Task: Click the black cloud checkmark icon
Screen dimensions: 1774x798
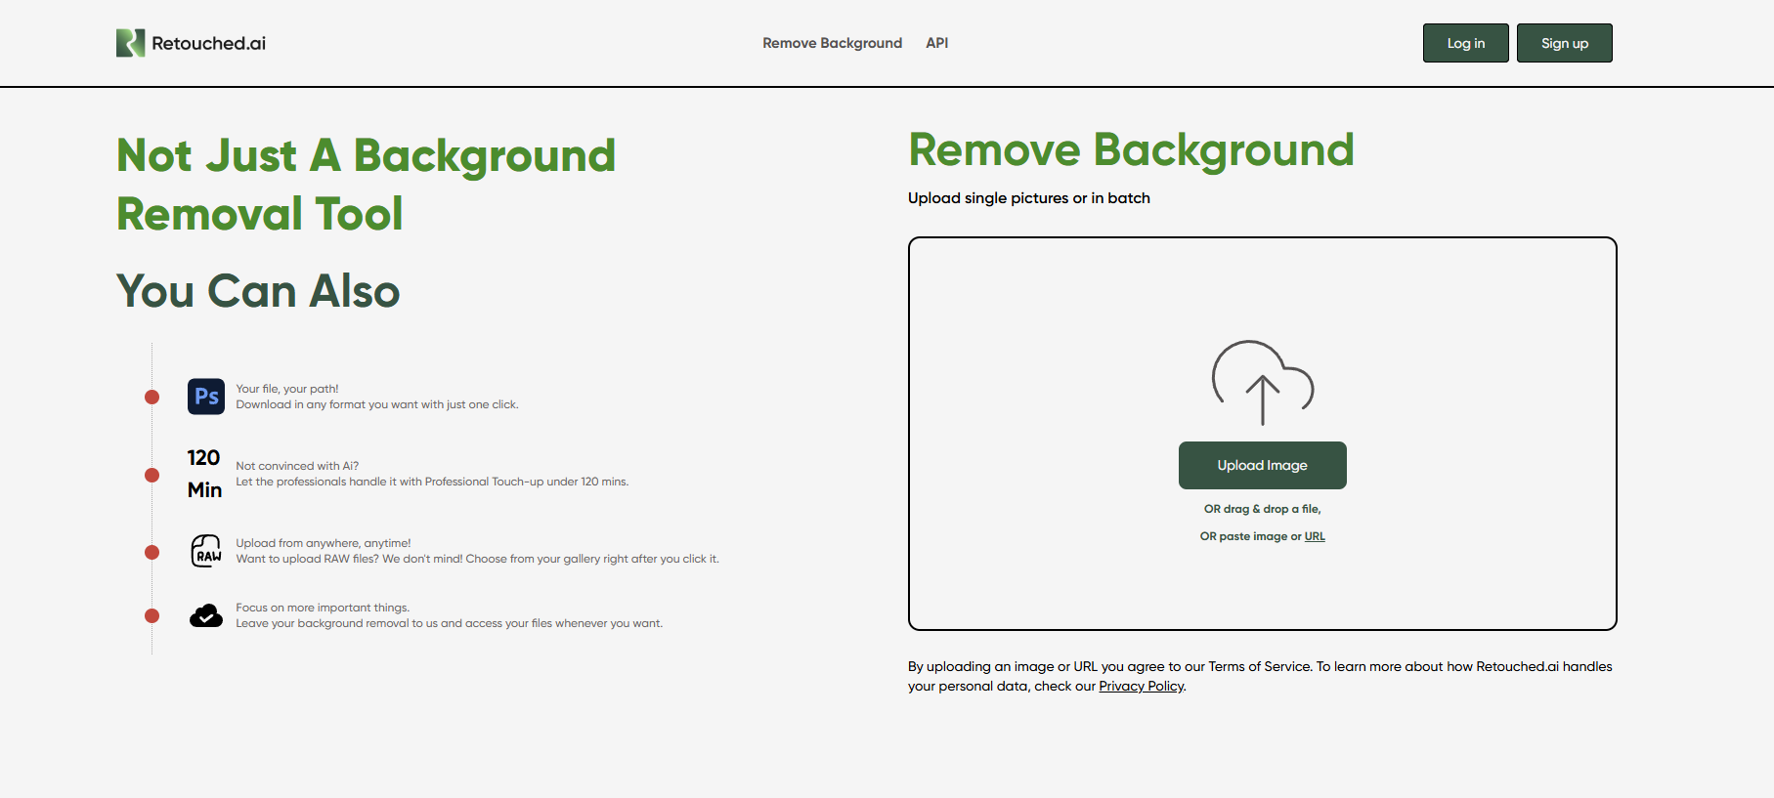Action: tap(206, 615)
